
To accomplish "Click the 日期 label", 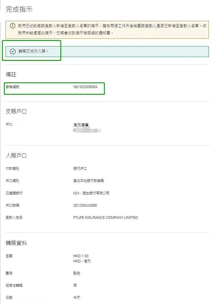I will [x=9, y=298].
